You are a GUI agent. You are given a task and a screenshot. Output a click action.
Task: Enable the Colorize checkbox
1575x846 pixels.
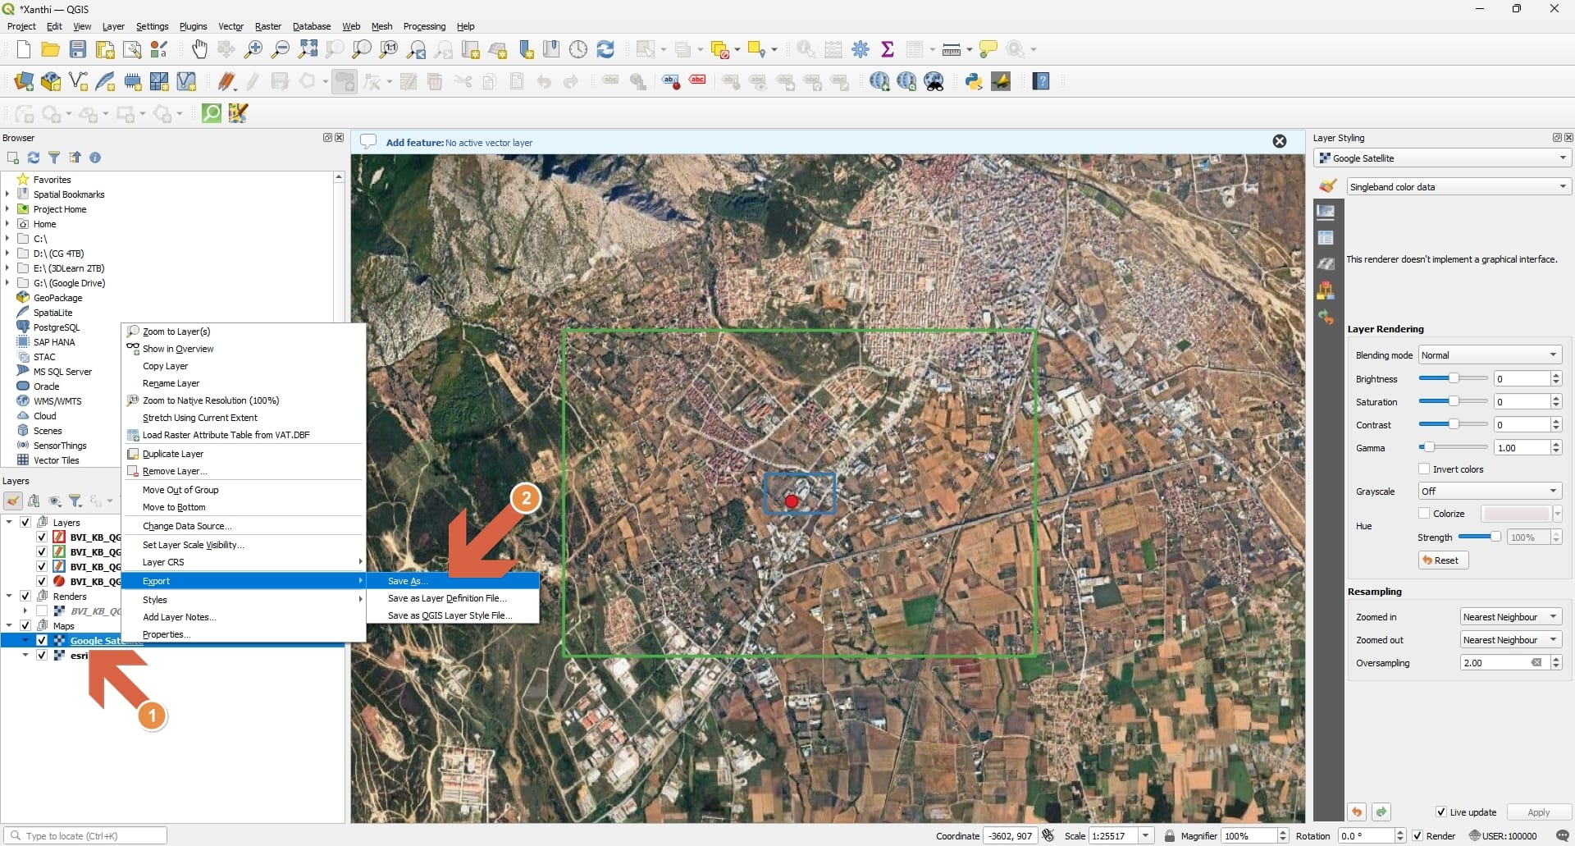1424,514
